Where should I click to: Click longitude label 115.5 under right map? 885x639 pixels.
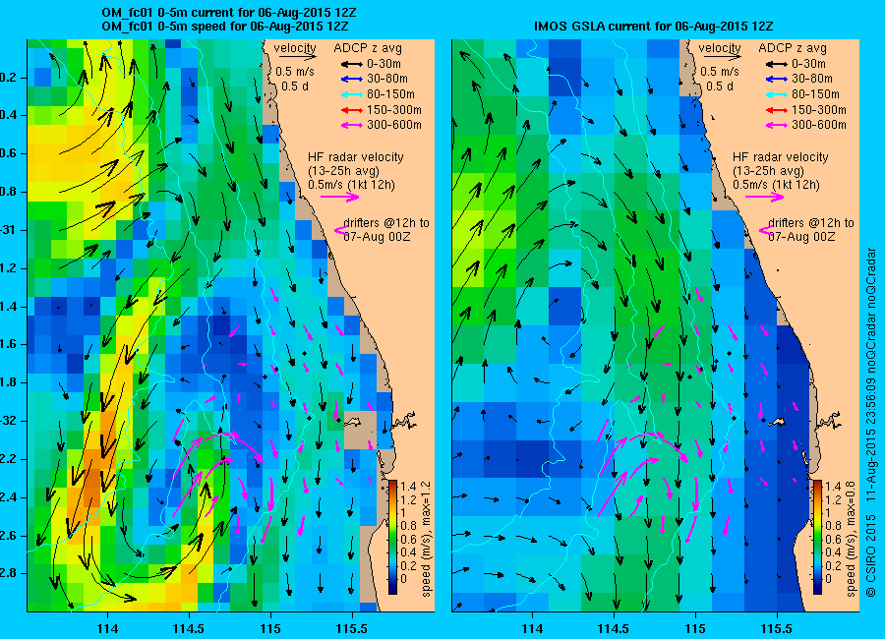click(x=777, y=629)
